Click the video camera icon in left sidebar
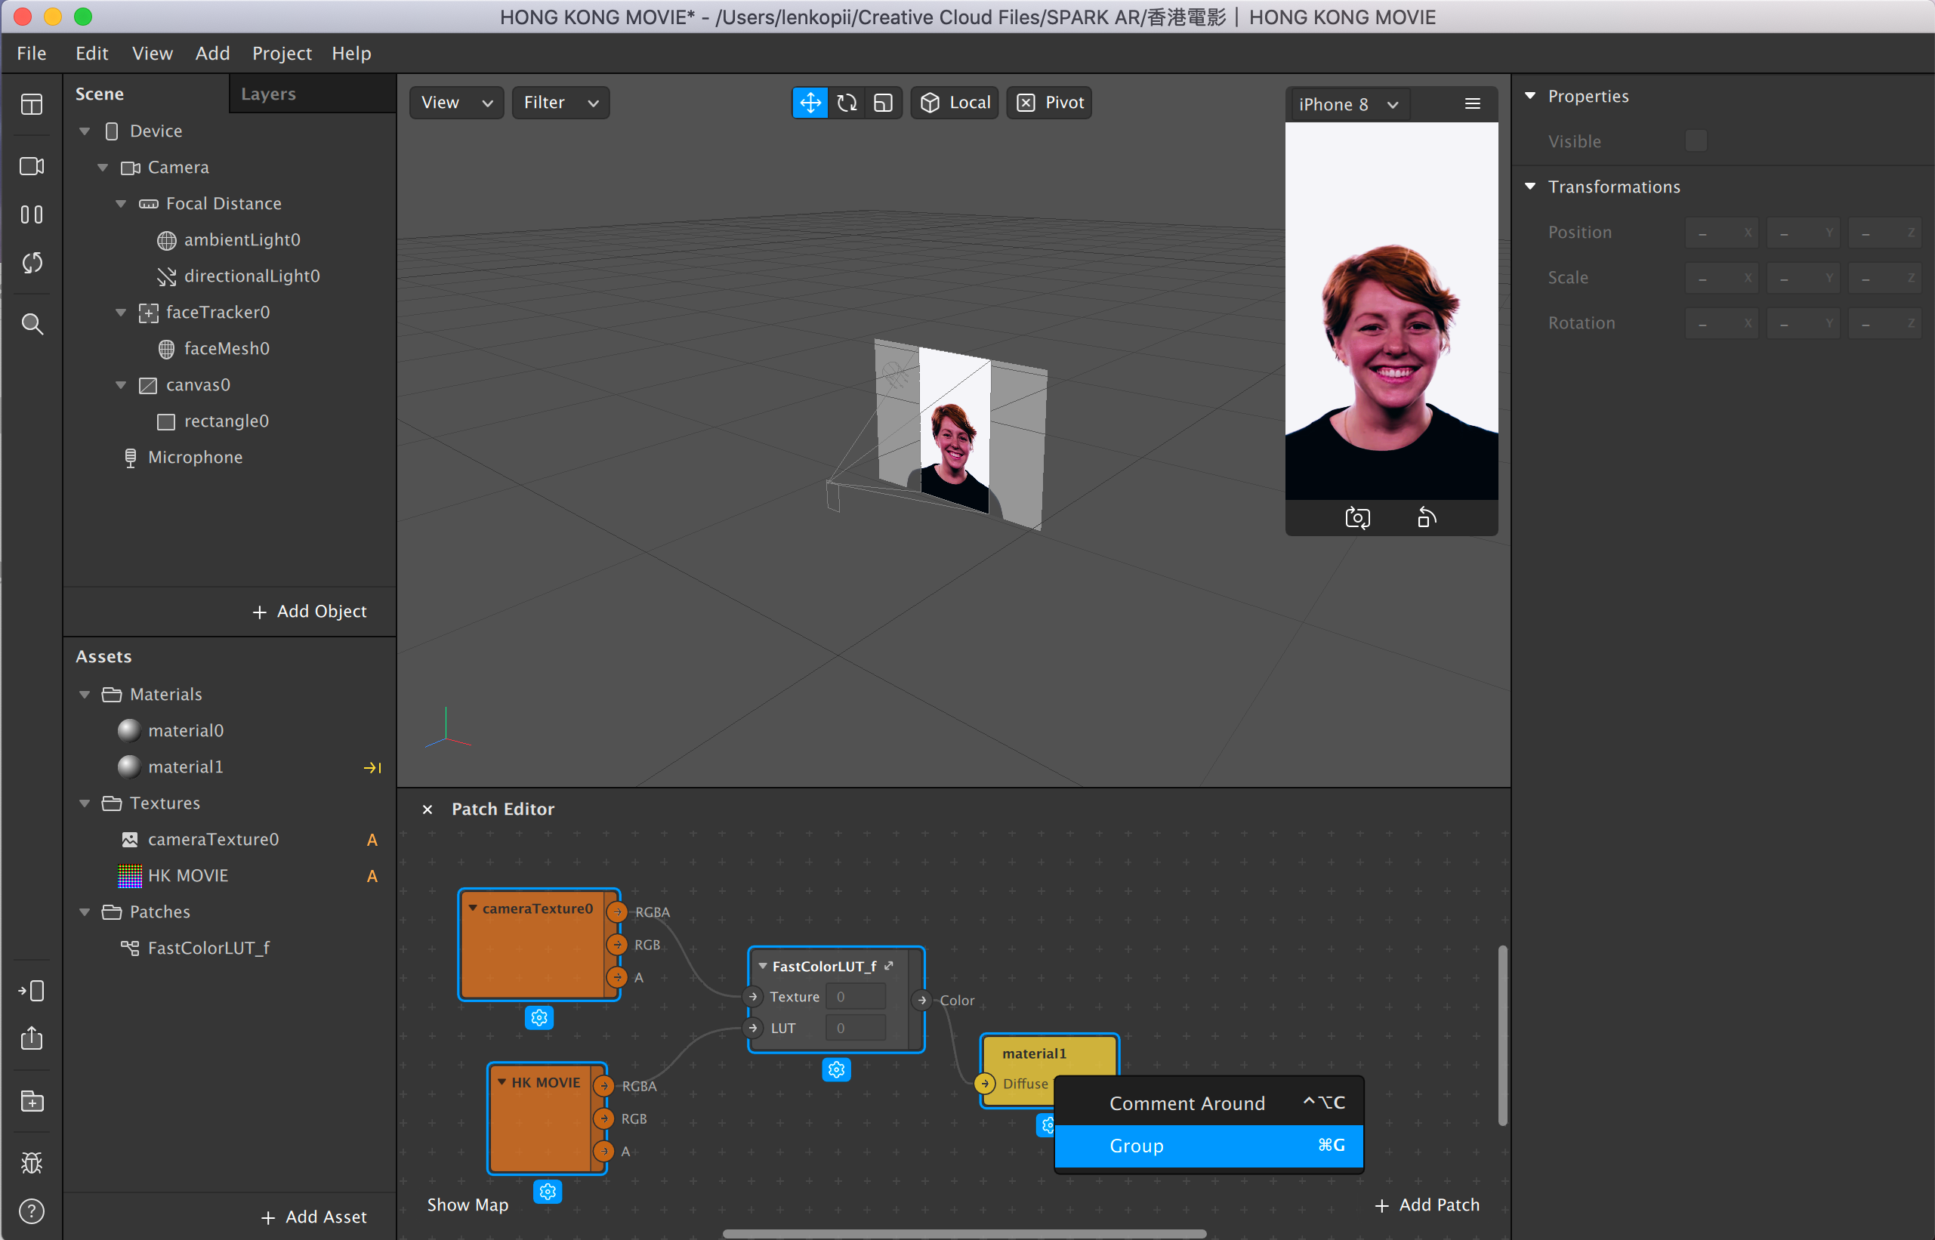Viewport: 1935px width, 1240px height. pos(32,166)
